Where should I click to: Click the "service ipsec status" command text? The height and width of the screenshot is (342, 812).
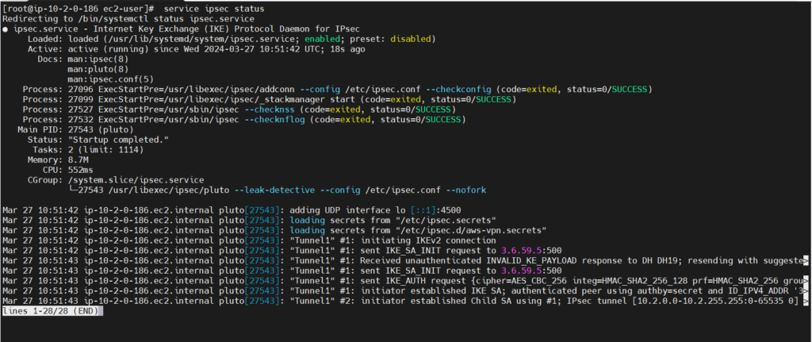[214, 10]
